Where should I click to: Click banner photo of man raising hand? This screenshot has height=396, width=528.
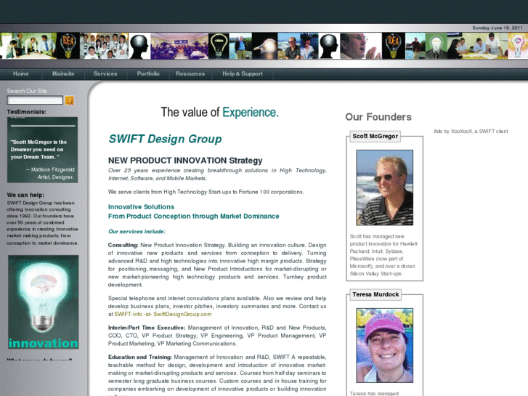361,47
